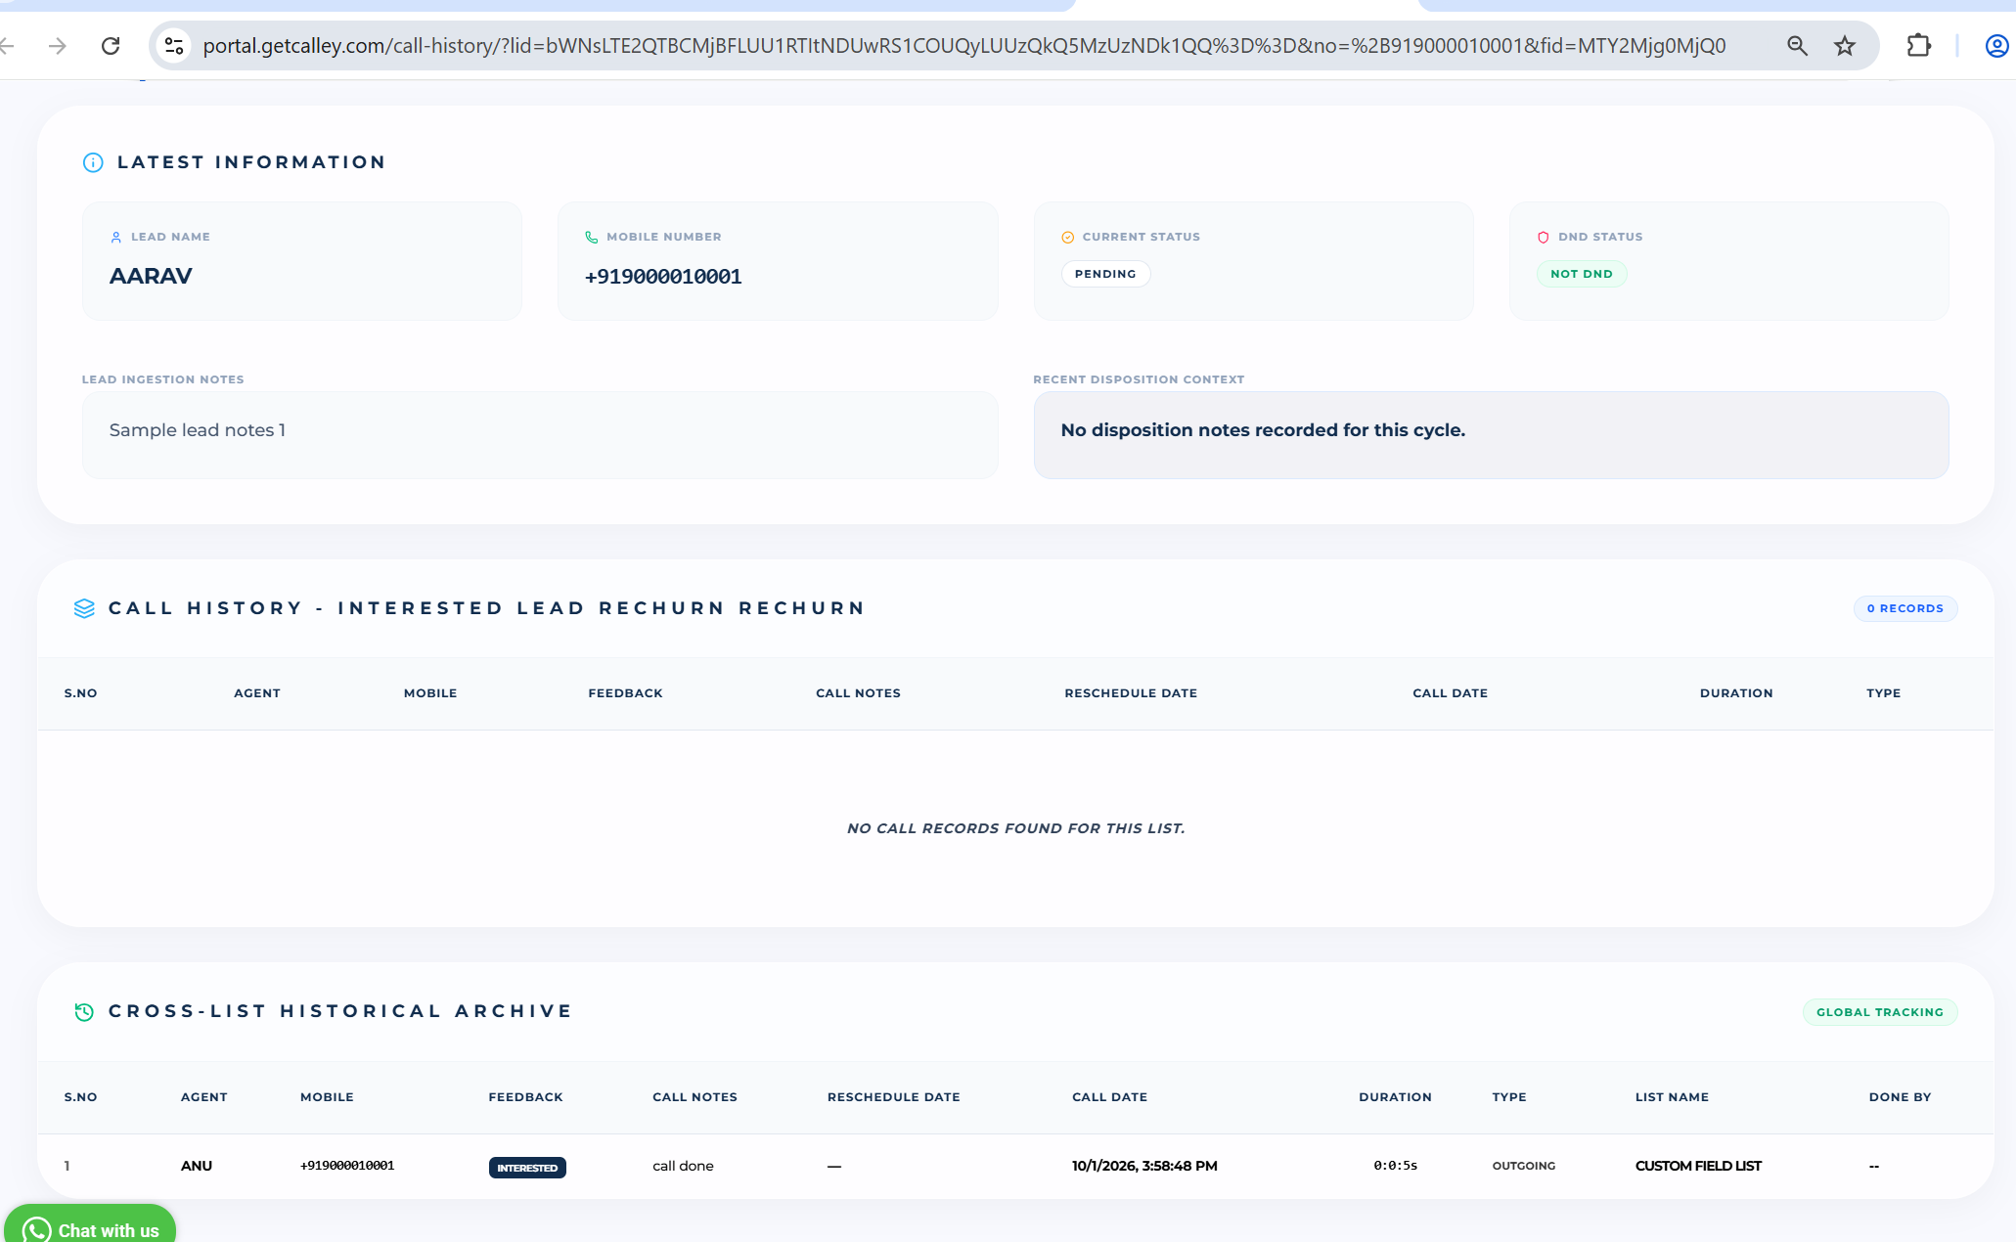Click the RECENT DISPOSITION CONTEXT label
Image resolution: width=2016 pixels, height=1242 pixels.
pos(1139,379)
